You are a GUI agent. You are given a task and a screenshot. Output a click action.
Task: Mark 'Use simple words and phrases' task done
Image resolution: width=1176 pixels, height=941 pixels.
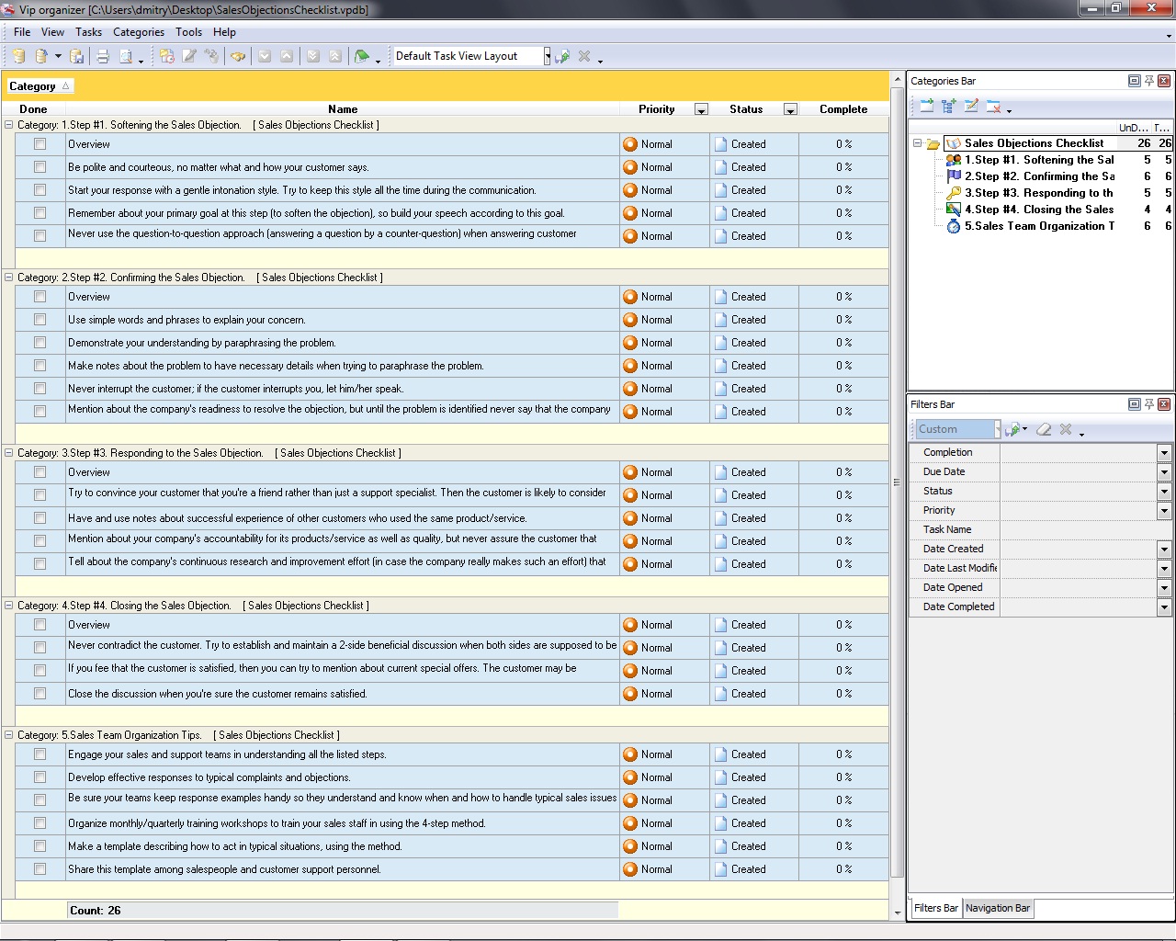(40, 320)
